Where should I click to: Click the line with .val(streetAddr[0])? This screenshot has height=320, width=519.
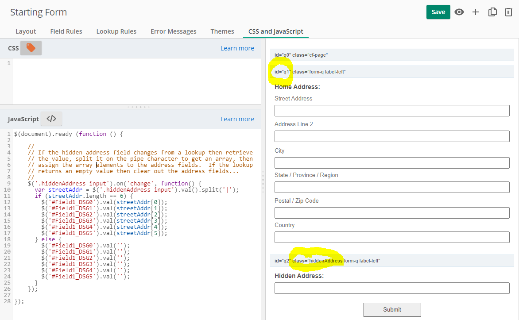pos(104,202)
